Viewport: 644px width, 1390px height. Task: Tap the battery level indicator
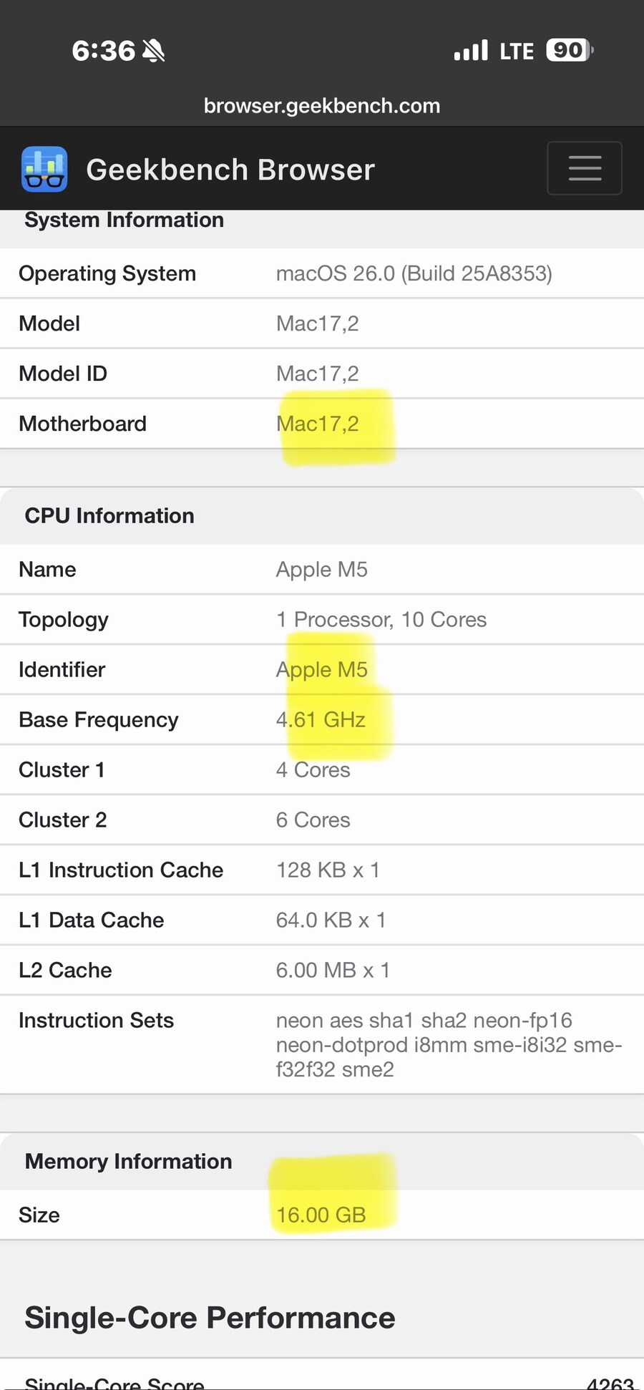coord(569,50)
